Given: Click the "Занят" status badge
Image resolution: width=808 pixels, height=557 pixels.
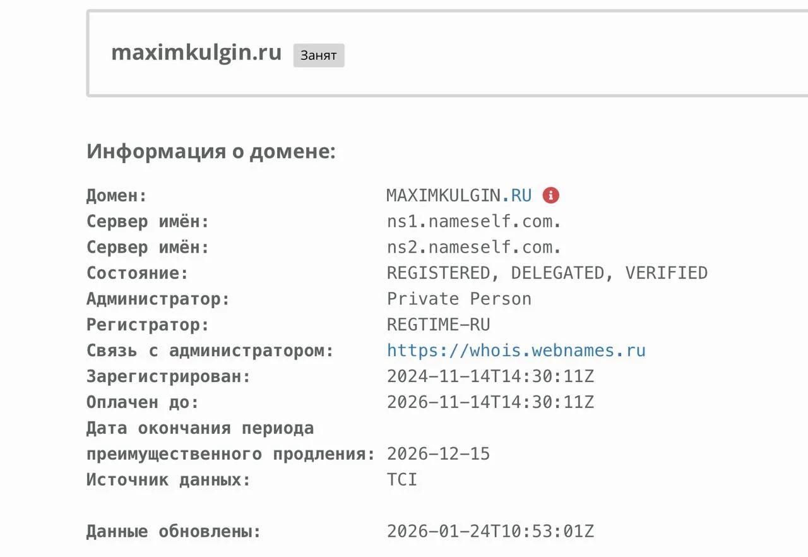Looking at the screenshot, I should 319,56.
